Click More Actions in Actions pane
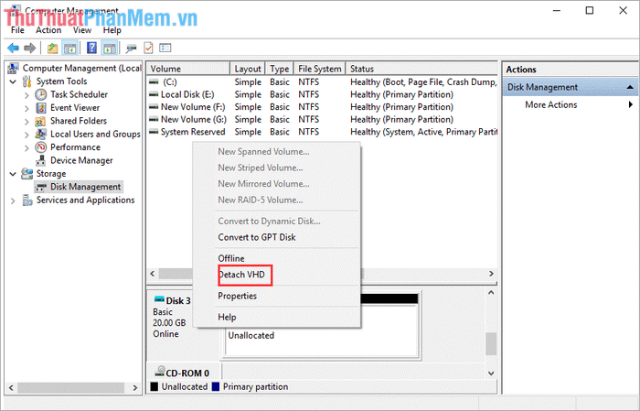This screenshot has height=411, width=640. coord(551,104)
